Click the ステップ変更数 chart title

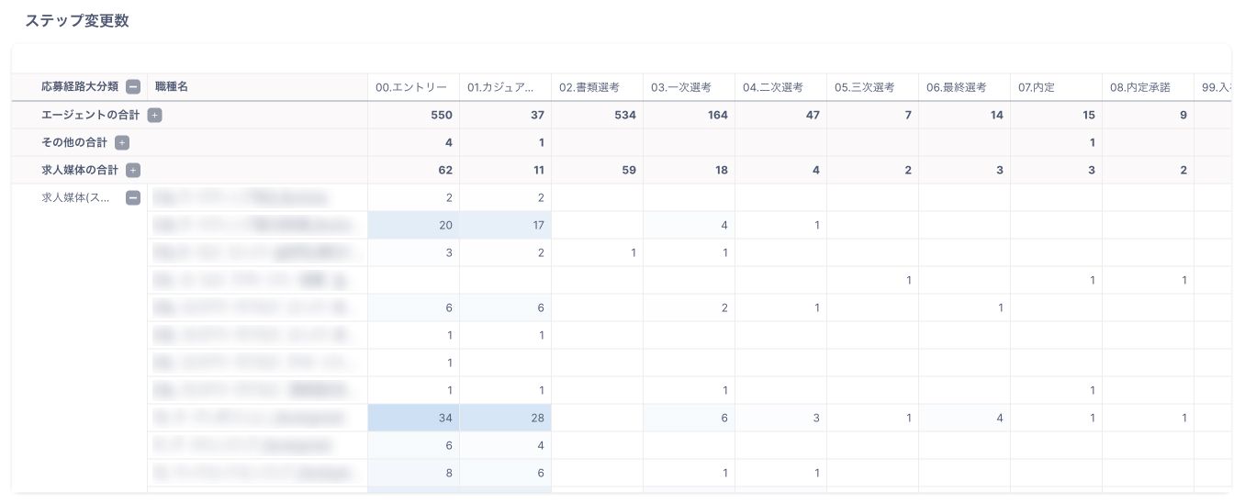point(77,21)
